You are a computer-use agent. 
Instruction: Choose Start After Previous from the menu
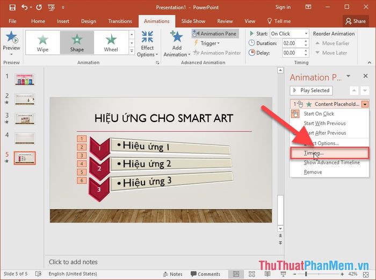point(329,133)
